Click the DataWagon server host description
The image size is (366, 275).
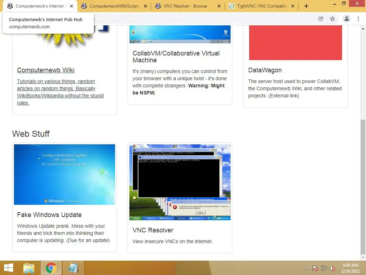click(295, 88)
